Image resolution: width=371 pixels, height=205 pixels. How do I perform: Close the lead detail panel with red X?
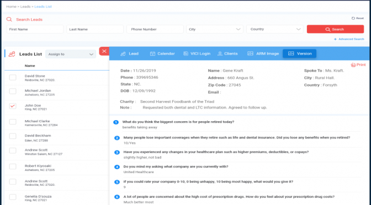coord(104,51)
